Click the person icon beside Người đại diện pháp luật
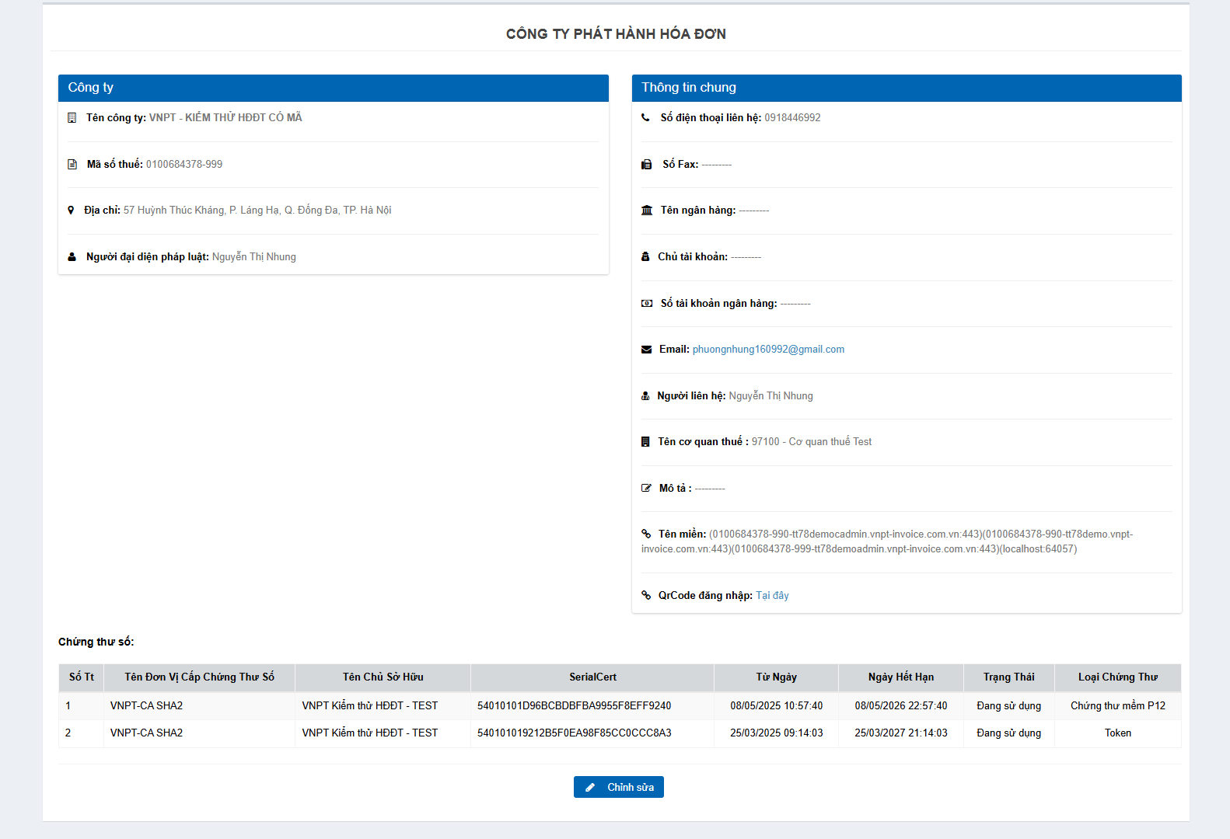Screen dimensions: 1230x839 pos(72,257)
